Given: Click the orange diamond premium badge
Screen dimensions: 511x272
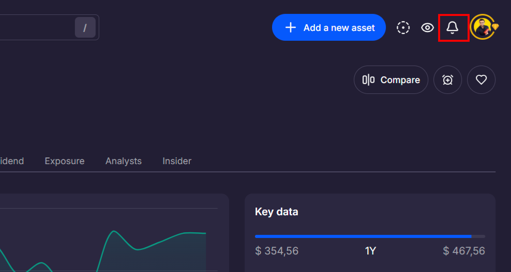Looking at the screenshot, I should click(x=495, y=27).
